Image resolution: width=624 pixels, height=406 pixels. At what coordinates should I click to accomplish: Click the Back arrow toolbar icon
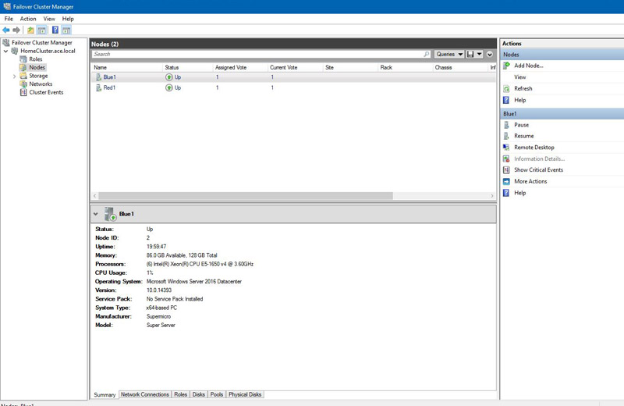point(6,30)
